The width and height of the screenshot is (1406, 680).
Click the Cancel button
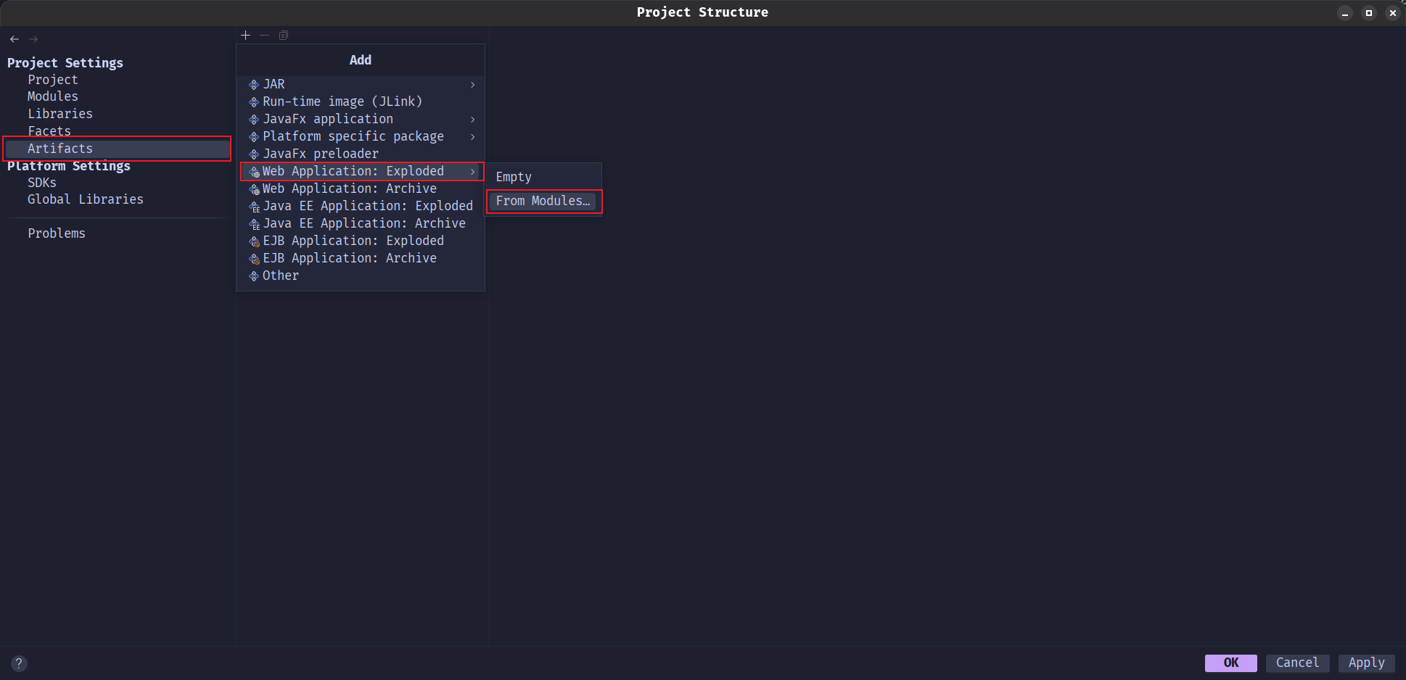(x=1297, y=663)
